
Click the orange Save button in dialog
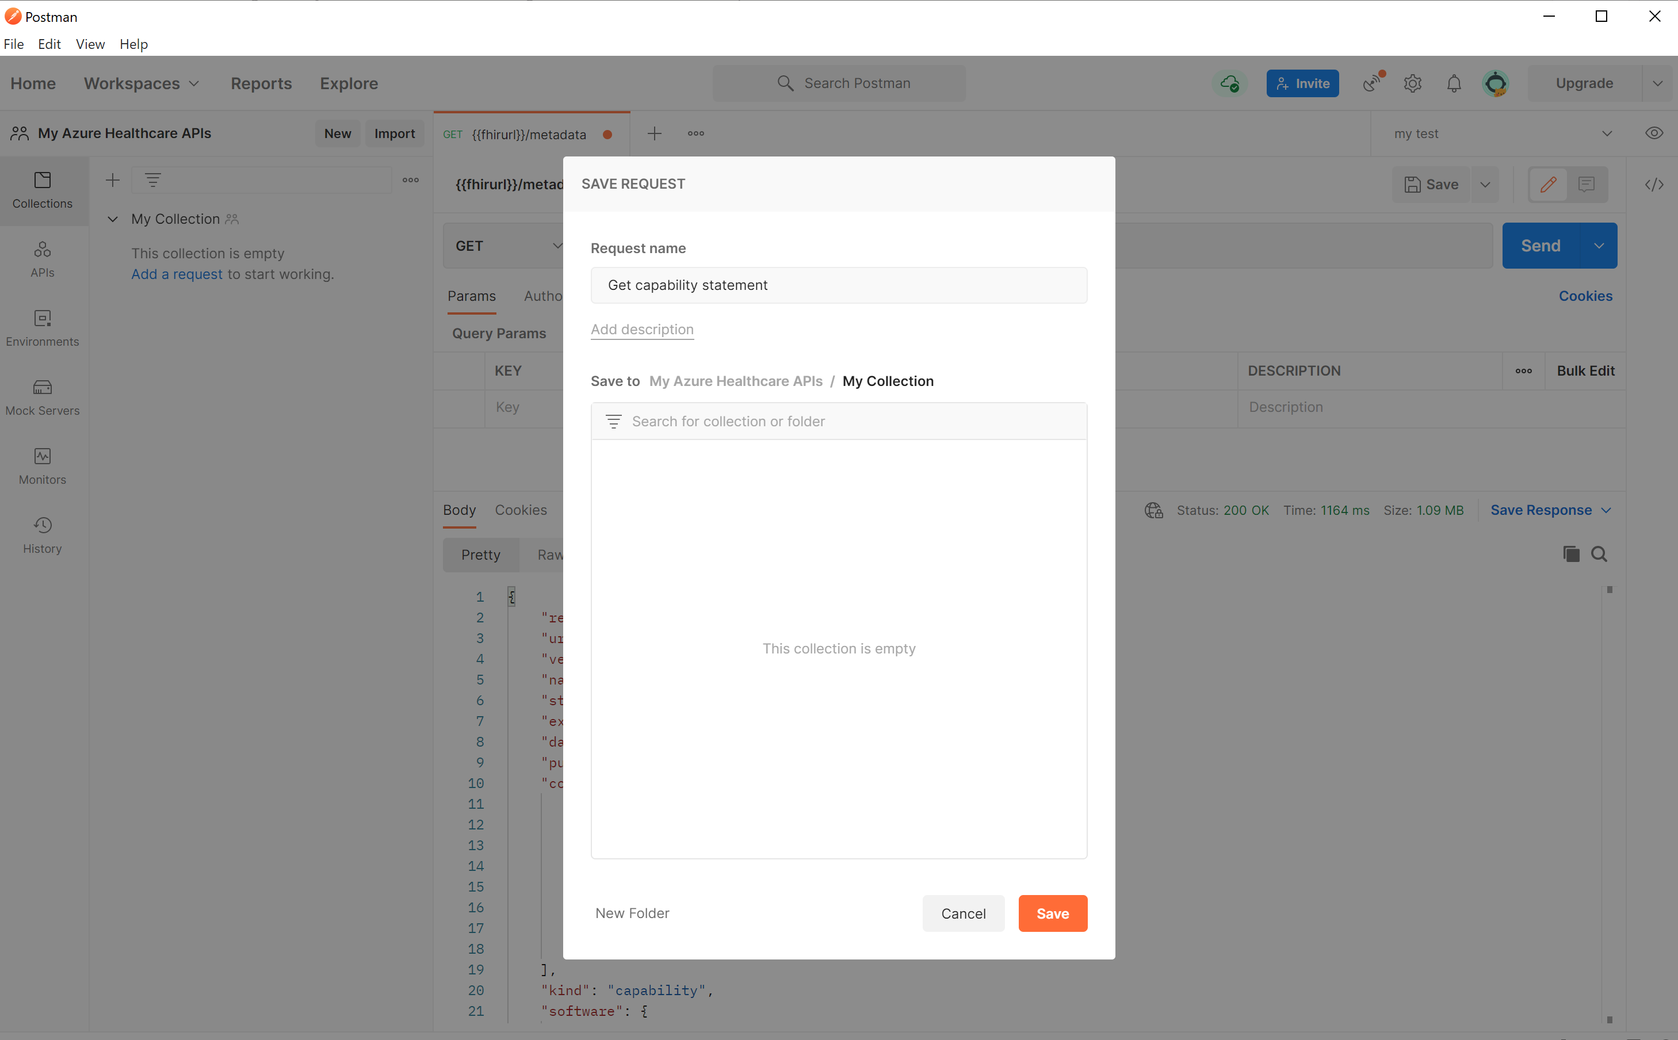click(x=1053, y=913)
